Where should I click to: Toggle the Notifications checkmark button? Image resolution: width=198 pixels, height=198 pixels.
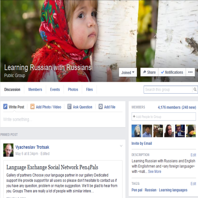172,72
